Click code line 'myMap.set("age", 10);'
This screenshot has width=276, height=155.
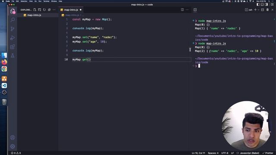click(x=89, y=42)
